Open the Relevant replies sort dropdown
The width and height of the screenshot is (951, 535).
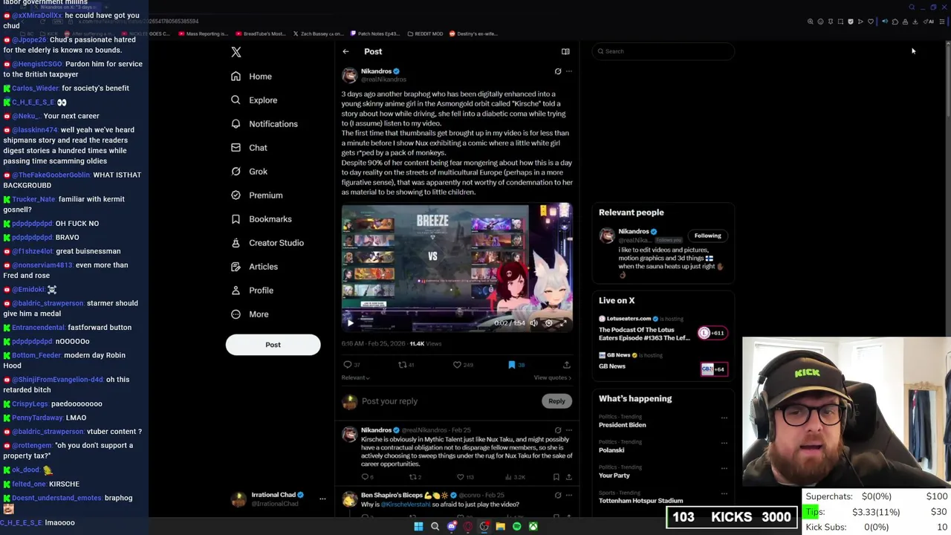tap(355, 377)
